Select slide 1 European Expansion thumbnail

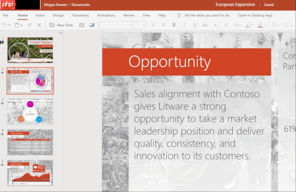[30, 50]
